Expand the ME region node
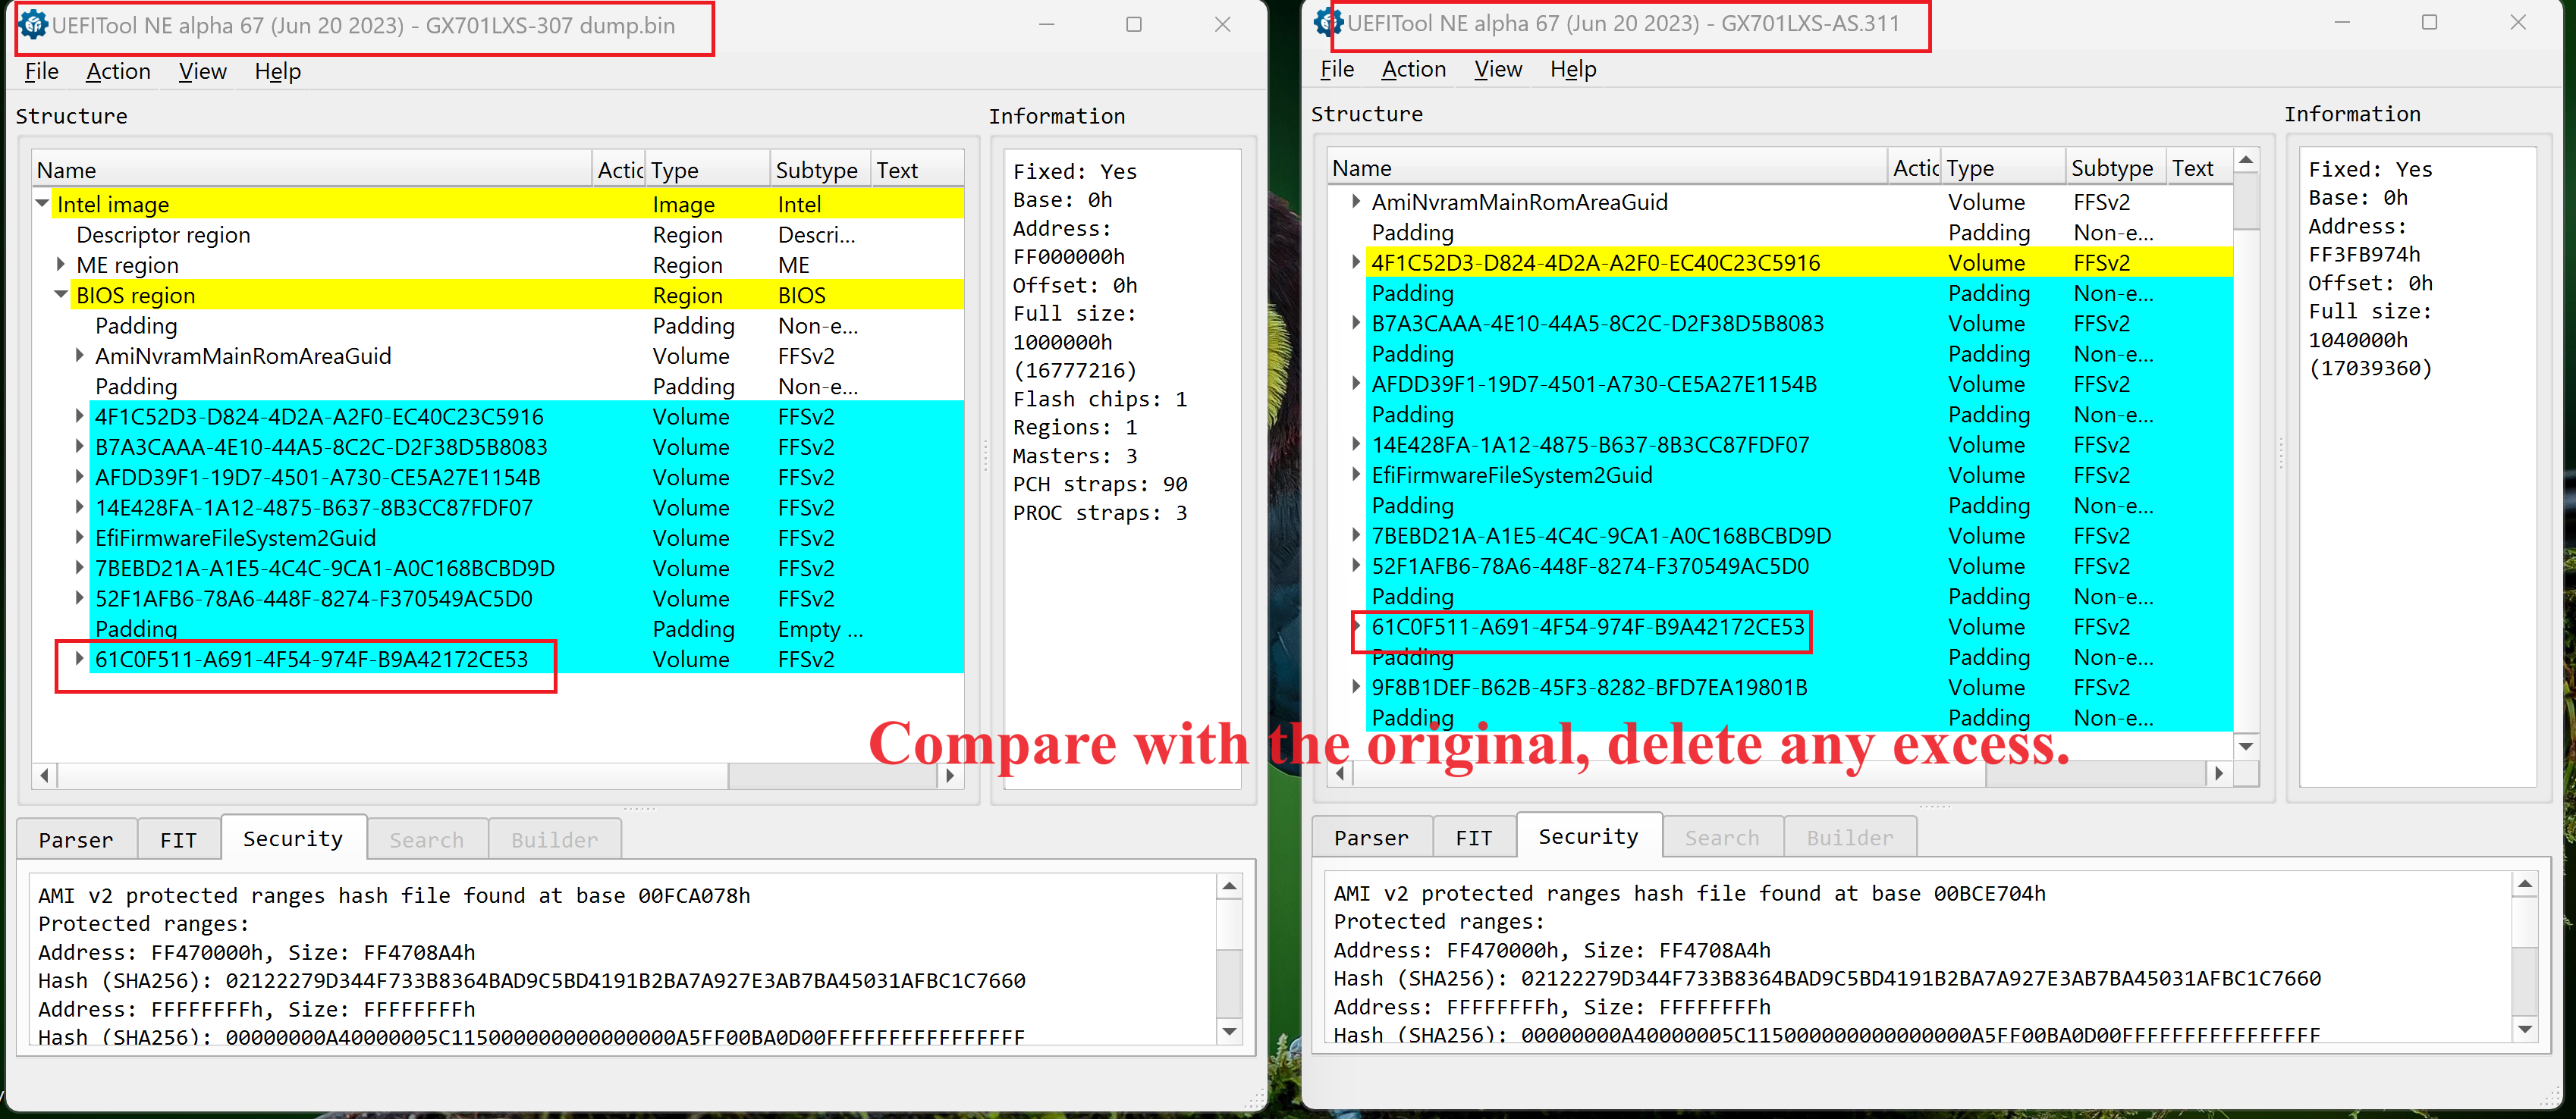Viewport: 2576px width, 1119px height. 61,265
